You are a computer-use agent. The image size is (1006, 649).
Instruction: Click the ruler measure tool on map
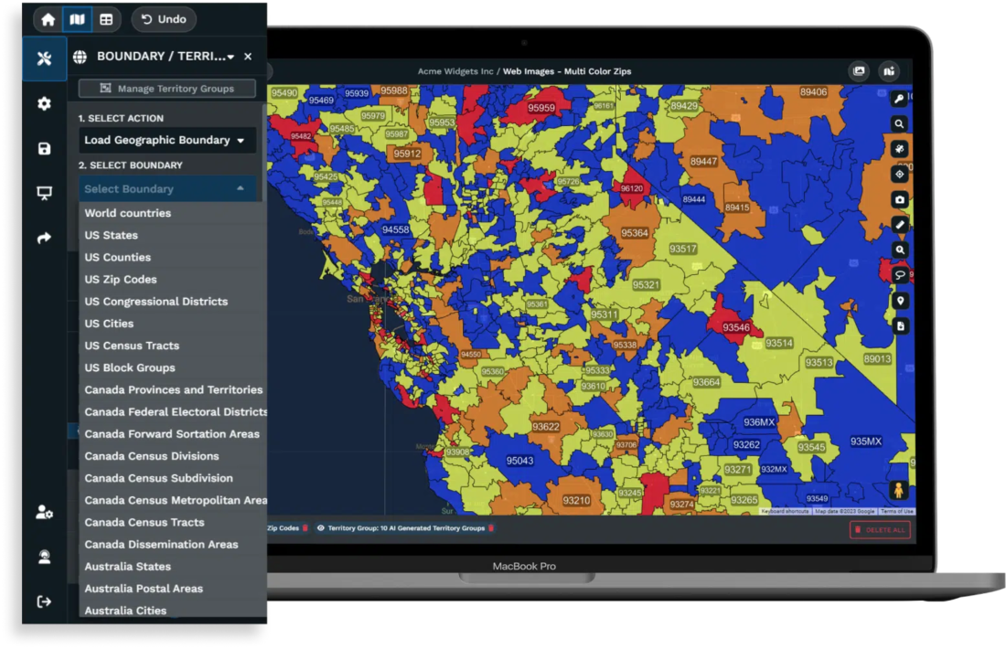click(x=900, y=224)
